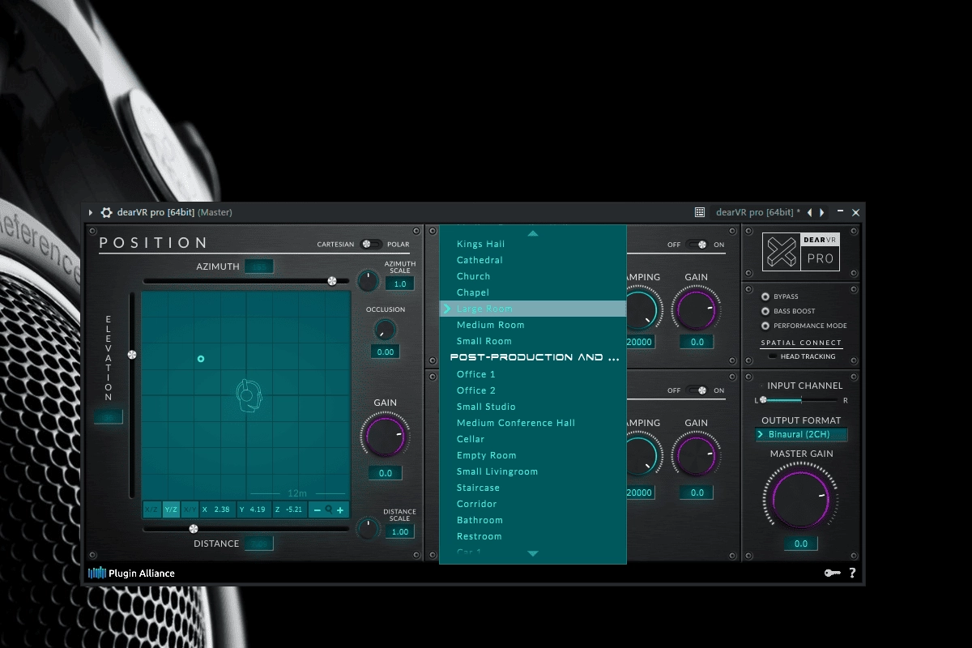Click the Position panel Gain knob

tap(385, 437)
